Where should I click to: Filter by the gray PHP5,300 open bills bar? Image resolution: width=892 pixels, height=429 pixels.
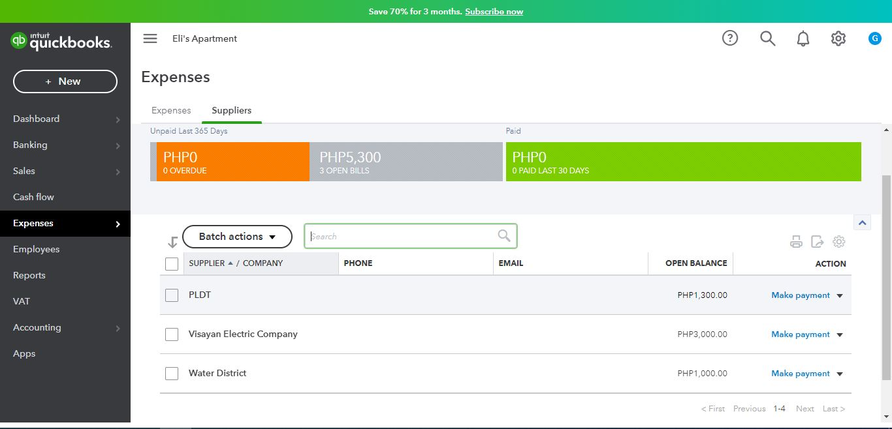406,162
